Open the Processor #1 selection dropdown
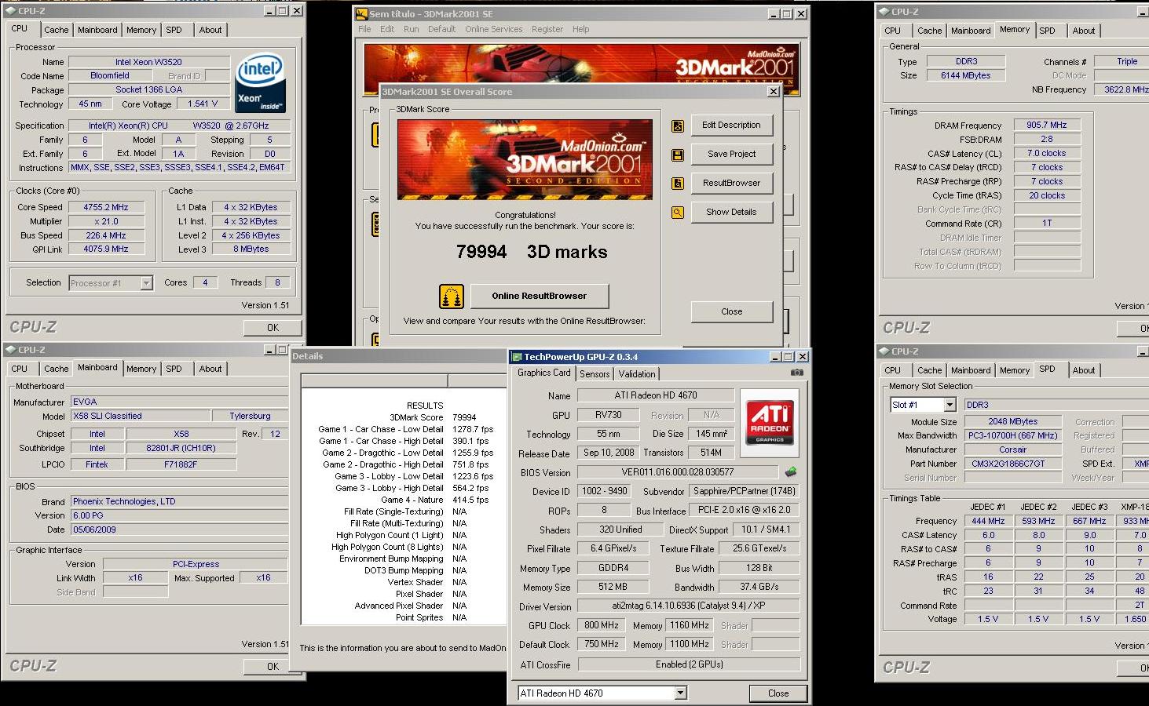This screenshot has height=706, width=1149. click(146, 283)
